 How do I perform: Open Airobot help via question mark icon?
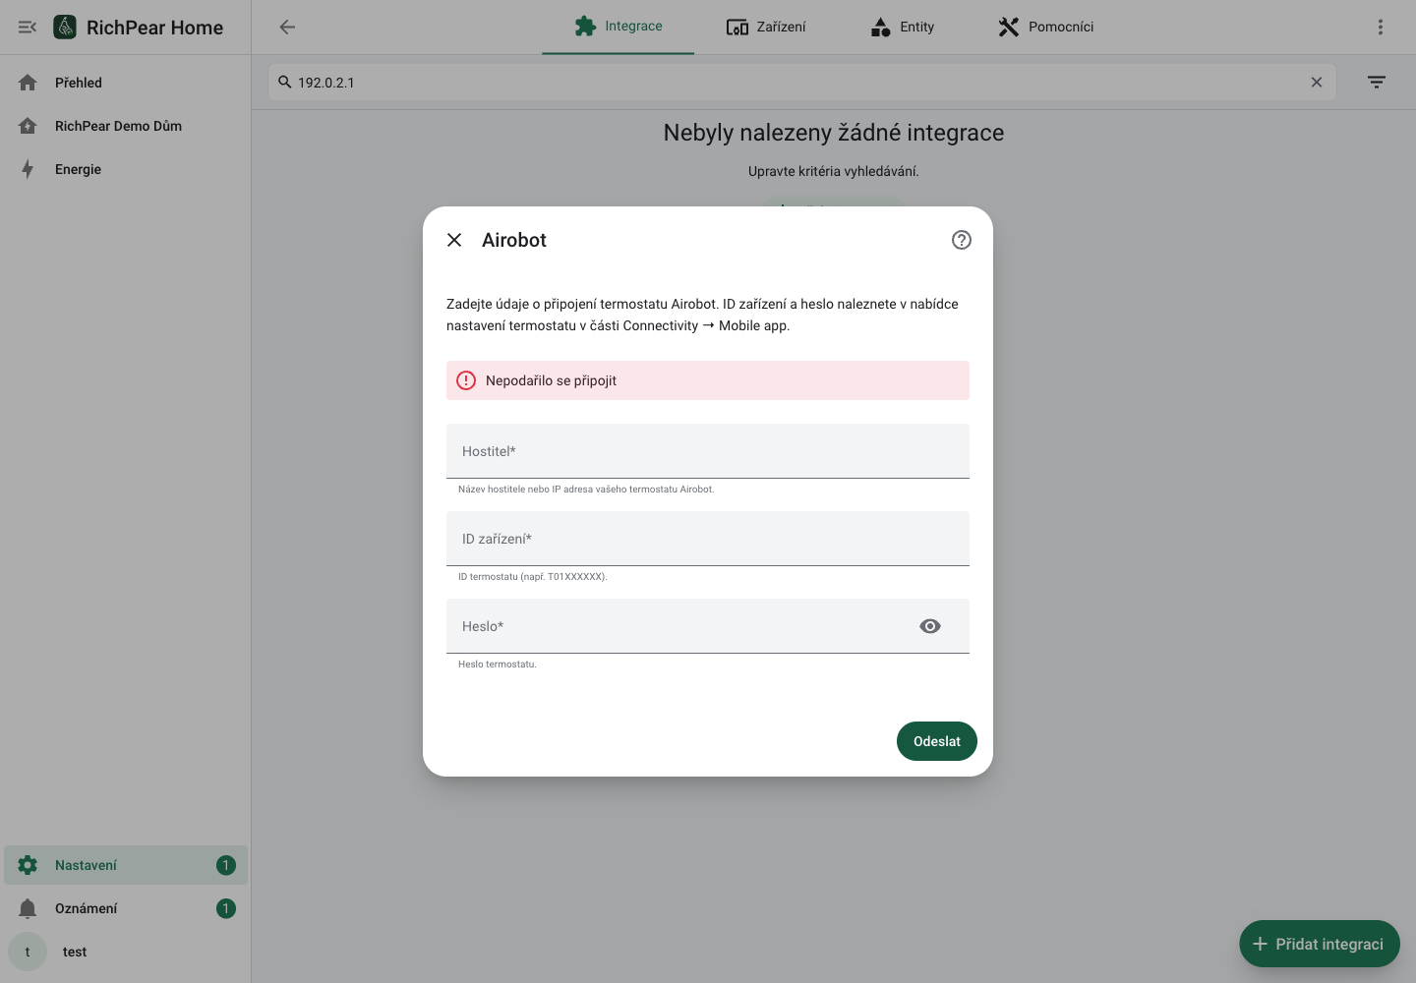tap(962, 240)
